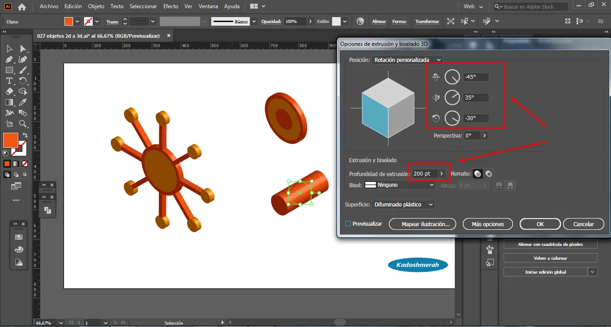Open the Efecto menu
This screenshot has width=611, height=327.
170,7
